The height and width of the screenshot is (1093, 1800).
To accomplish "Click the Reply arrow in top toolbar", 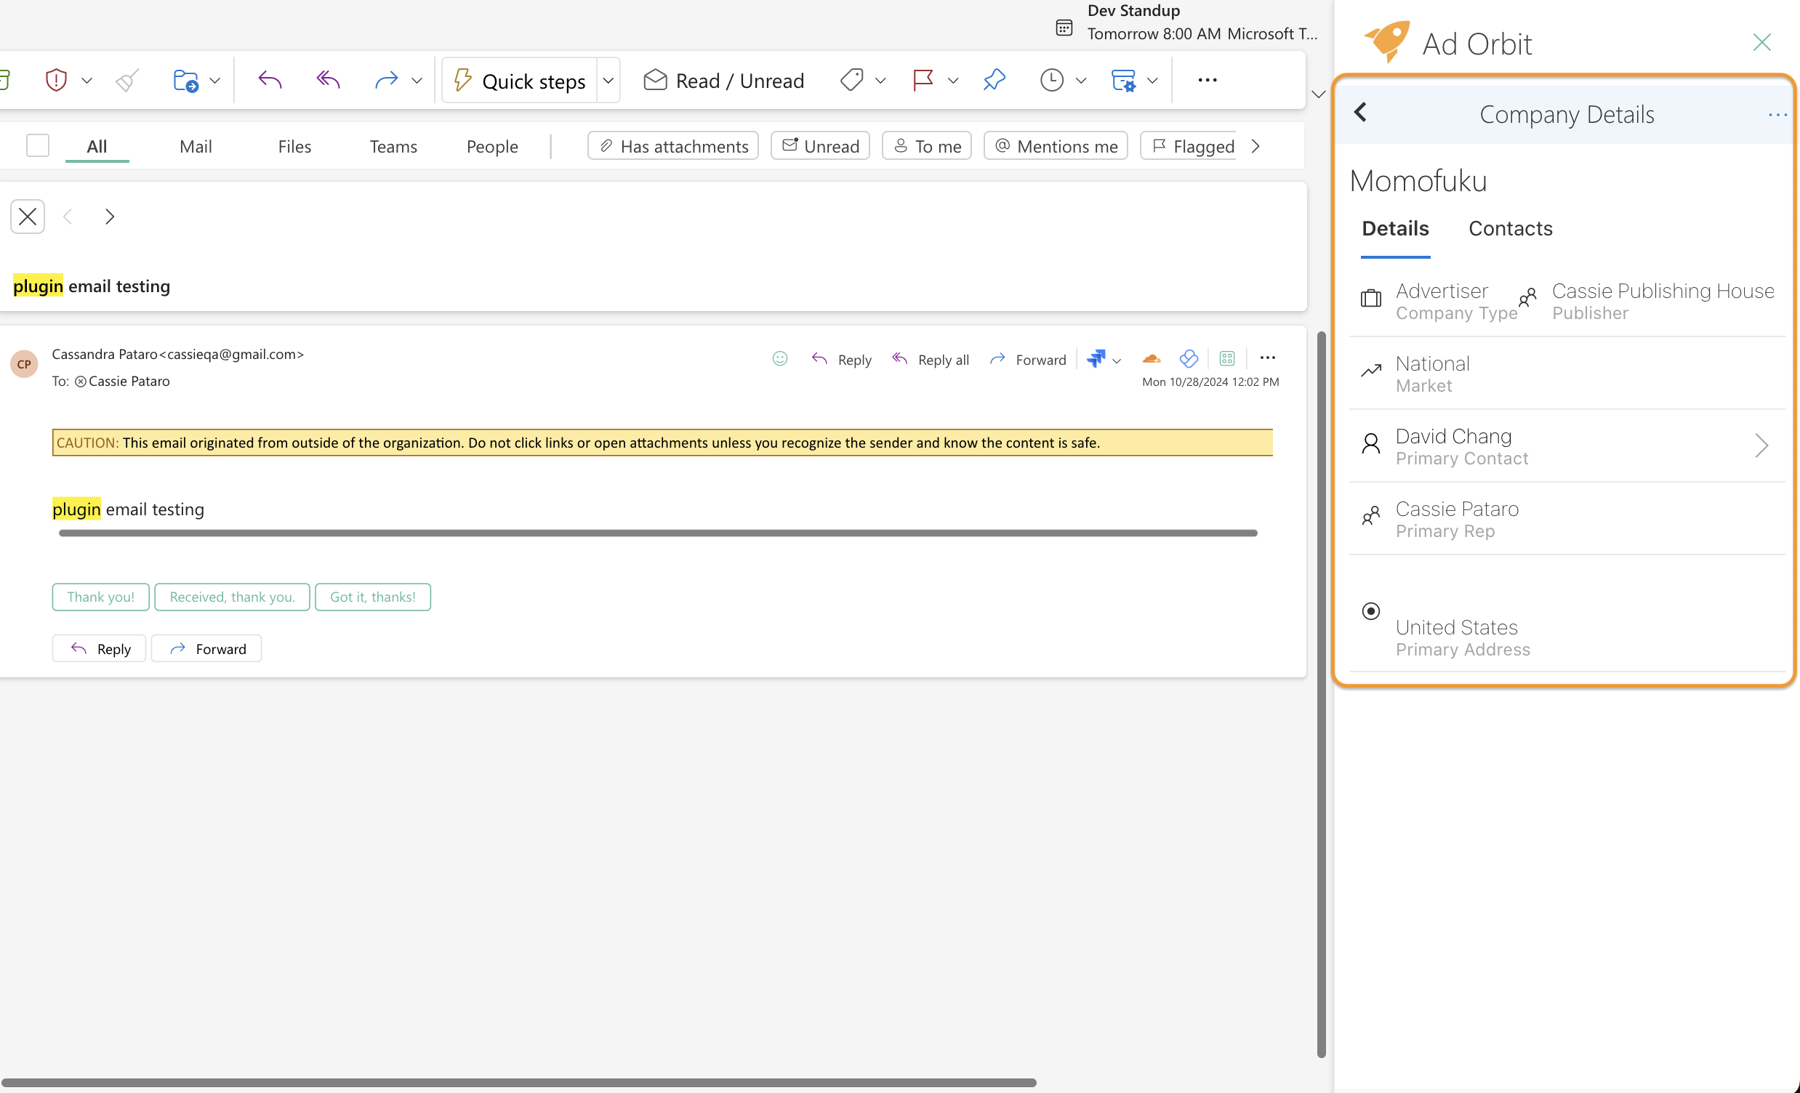I will (x=270, y=80).
